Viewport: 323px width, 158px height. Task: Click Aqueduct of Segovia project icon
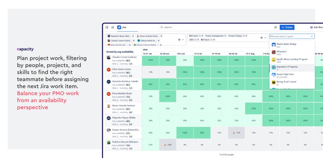[x=274, y=67]
